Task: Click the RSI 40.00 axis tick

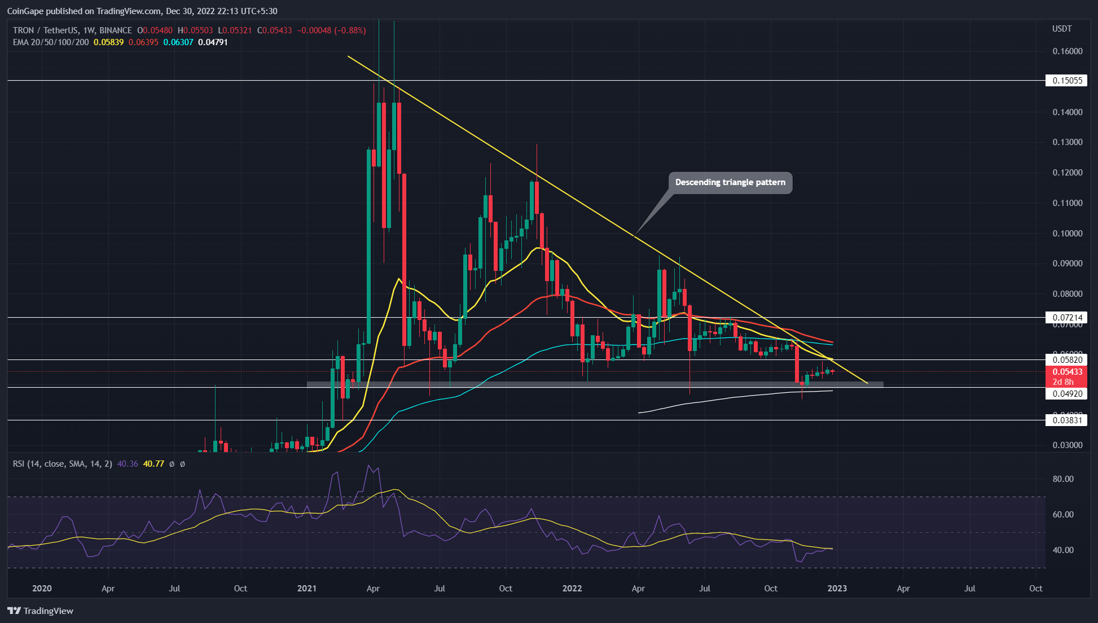Action: point(1063,550)
